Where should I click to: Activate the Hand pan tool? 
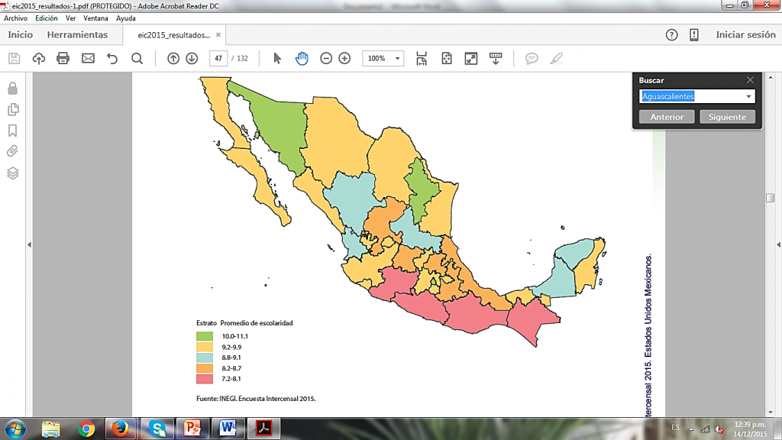302,58
